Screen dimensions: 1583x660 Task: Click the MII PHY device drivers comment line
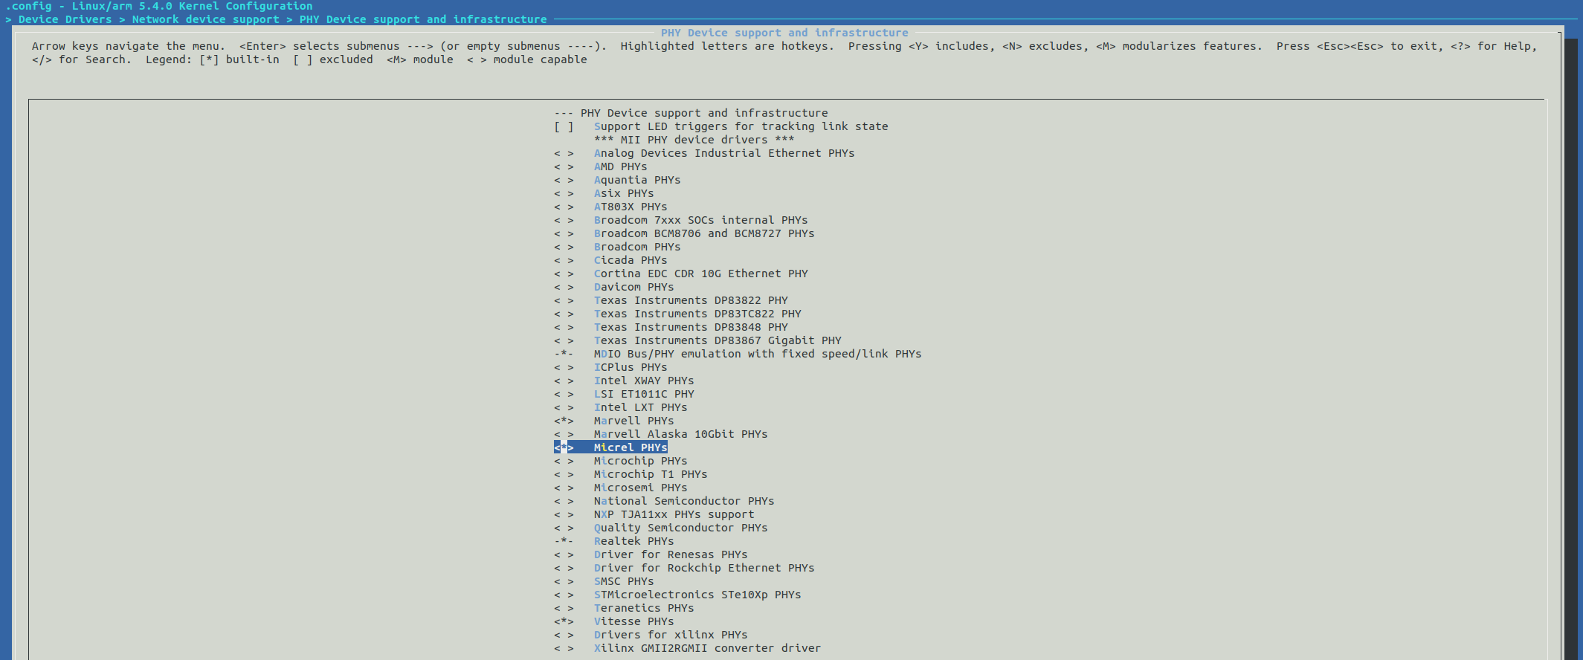point(694,140)
